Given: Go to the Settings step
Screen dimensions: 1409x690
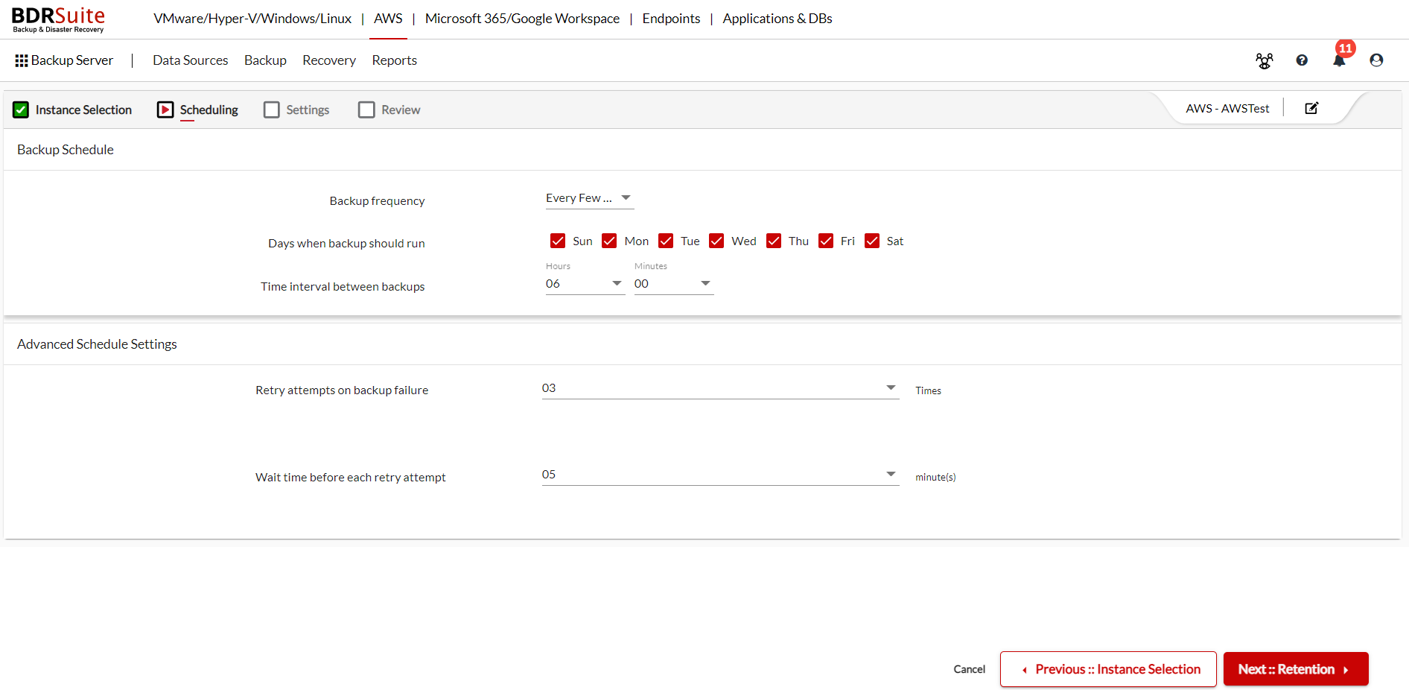Looking at the screenshot, I should pos(308,110).
